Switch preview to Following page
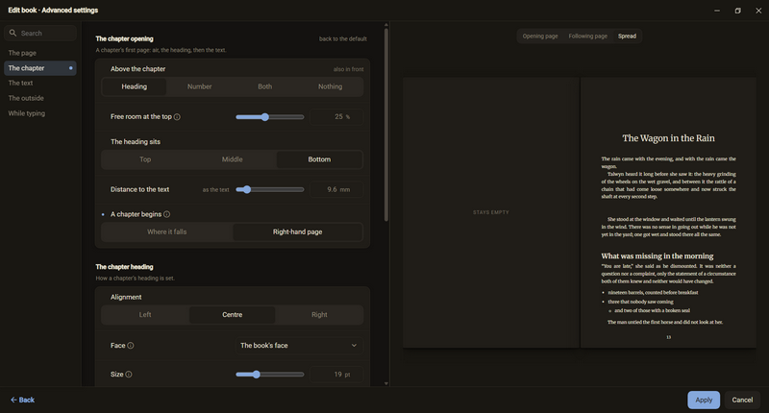 coord(587,36)
